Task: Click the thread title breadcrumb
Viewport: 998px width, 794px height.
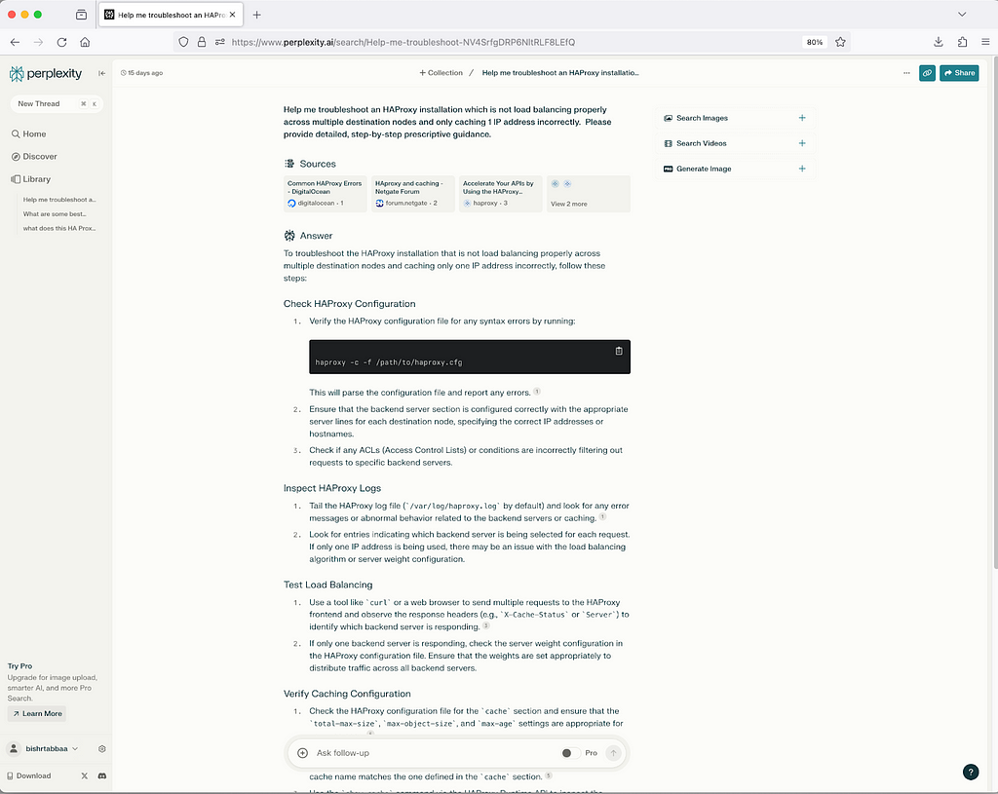Action: (x=560, y=73)
